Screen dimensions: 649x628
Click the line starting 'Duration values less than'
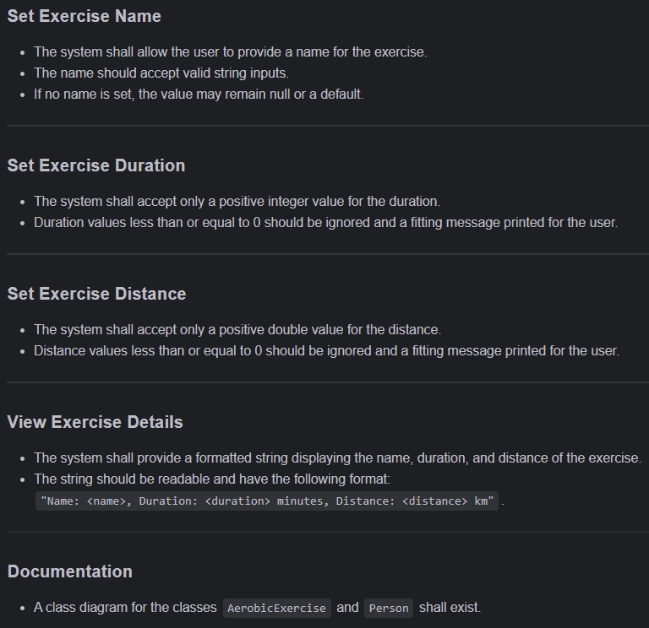pos(325,223)
